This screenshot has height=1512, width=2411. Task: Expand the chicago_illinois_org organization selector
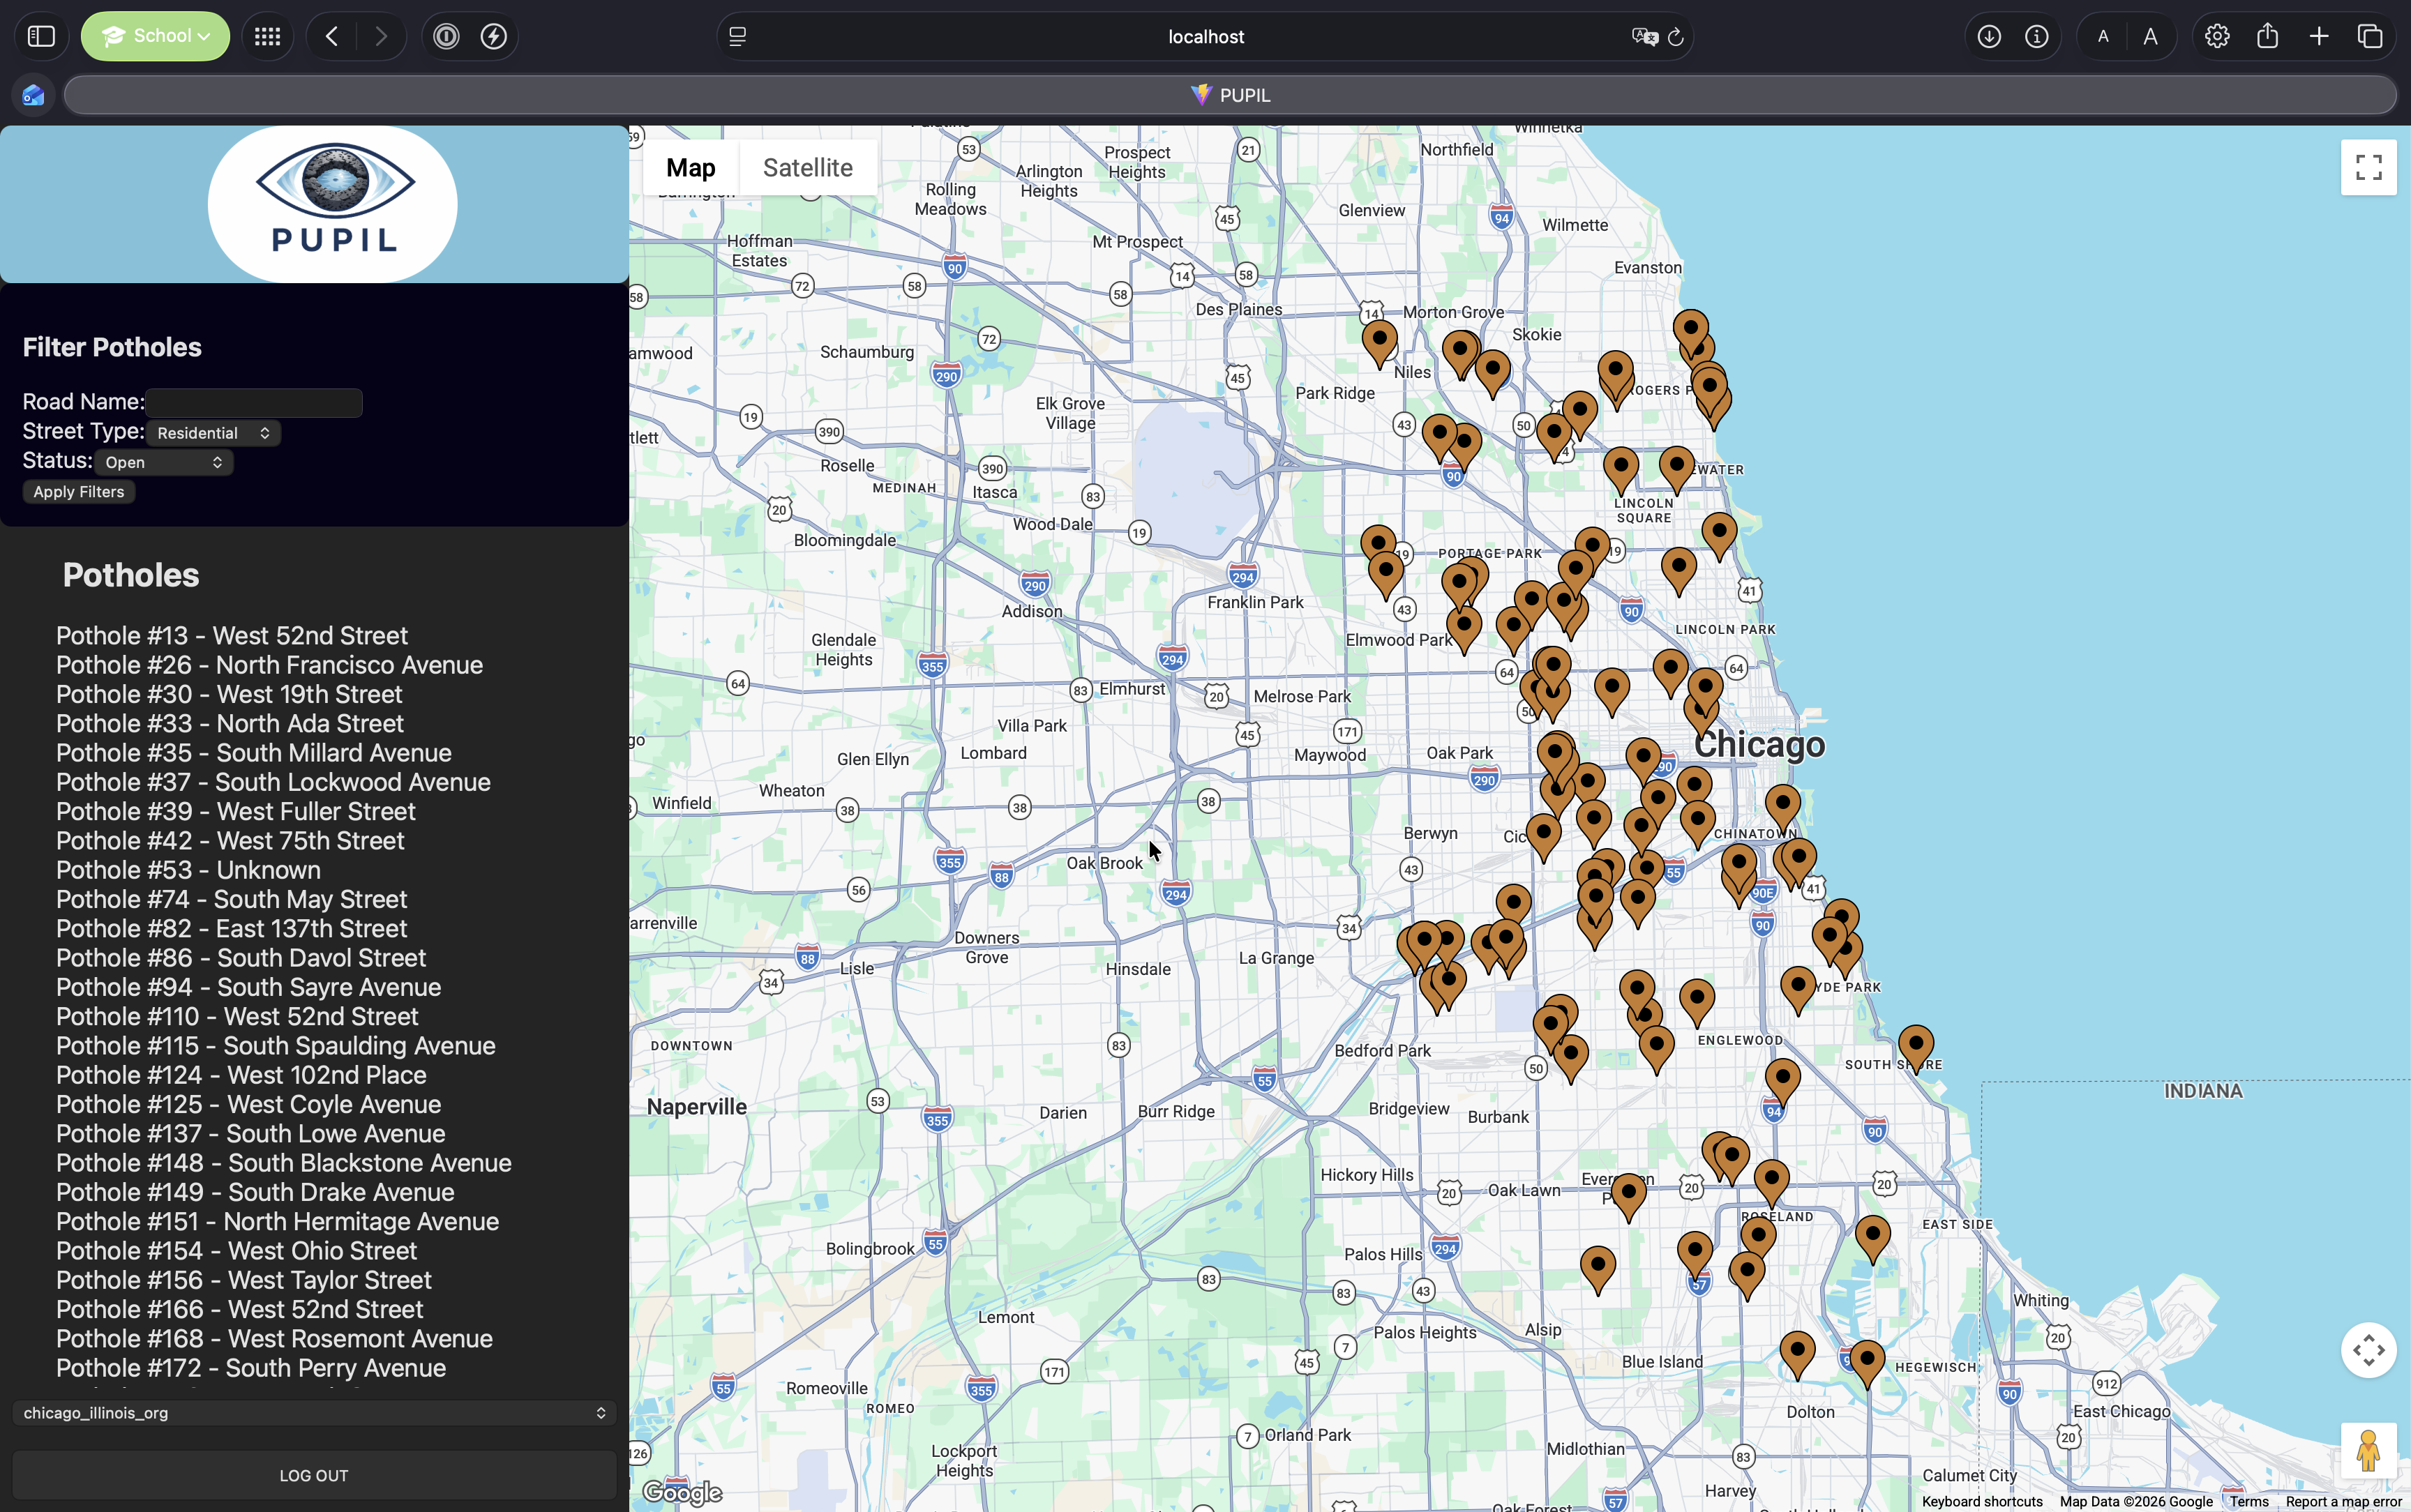[x=314, y=1412]
